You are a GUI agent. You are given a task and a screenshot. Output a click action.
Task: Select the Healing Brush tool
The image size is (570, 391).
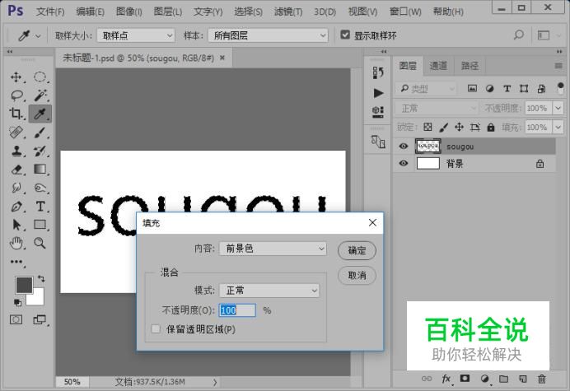pos(16,133)
